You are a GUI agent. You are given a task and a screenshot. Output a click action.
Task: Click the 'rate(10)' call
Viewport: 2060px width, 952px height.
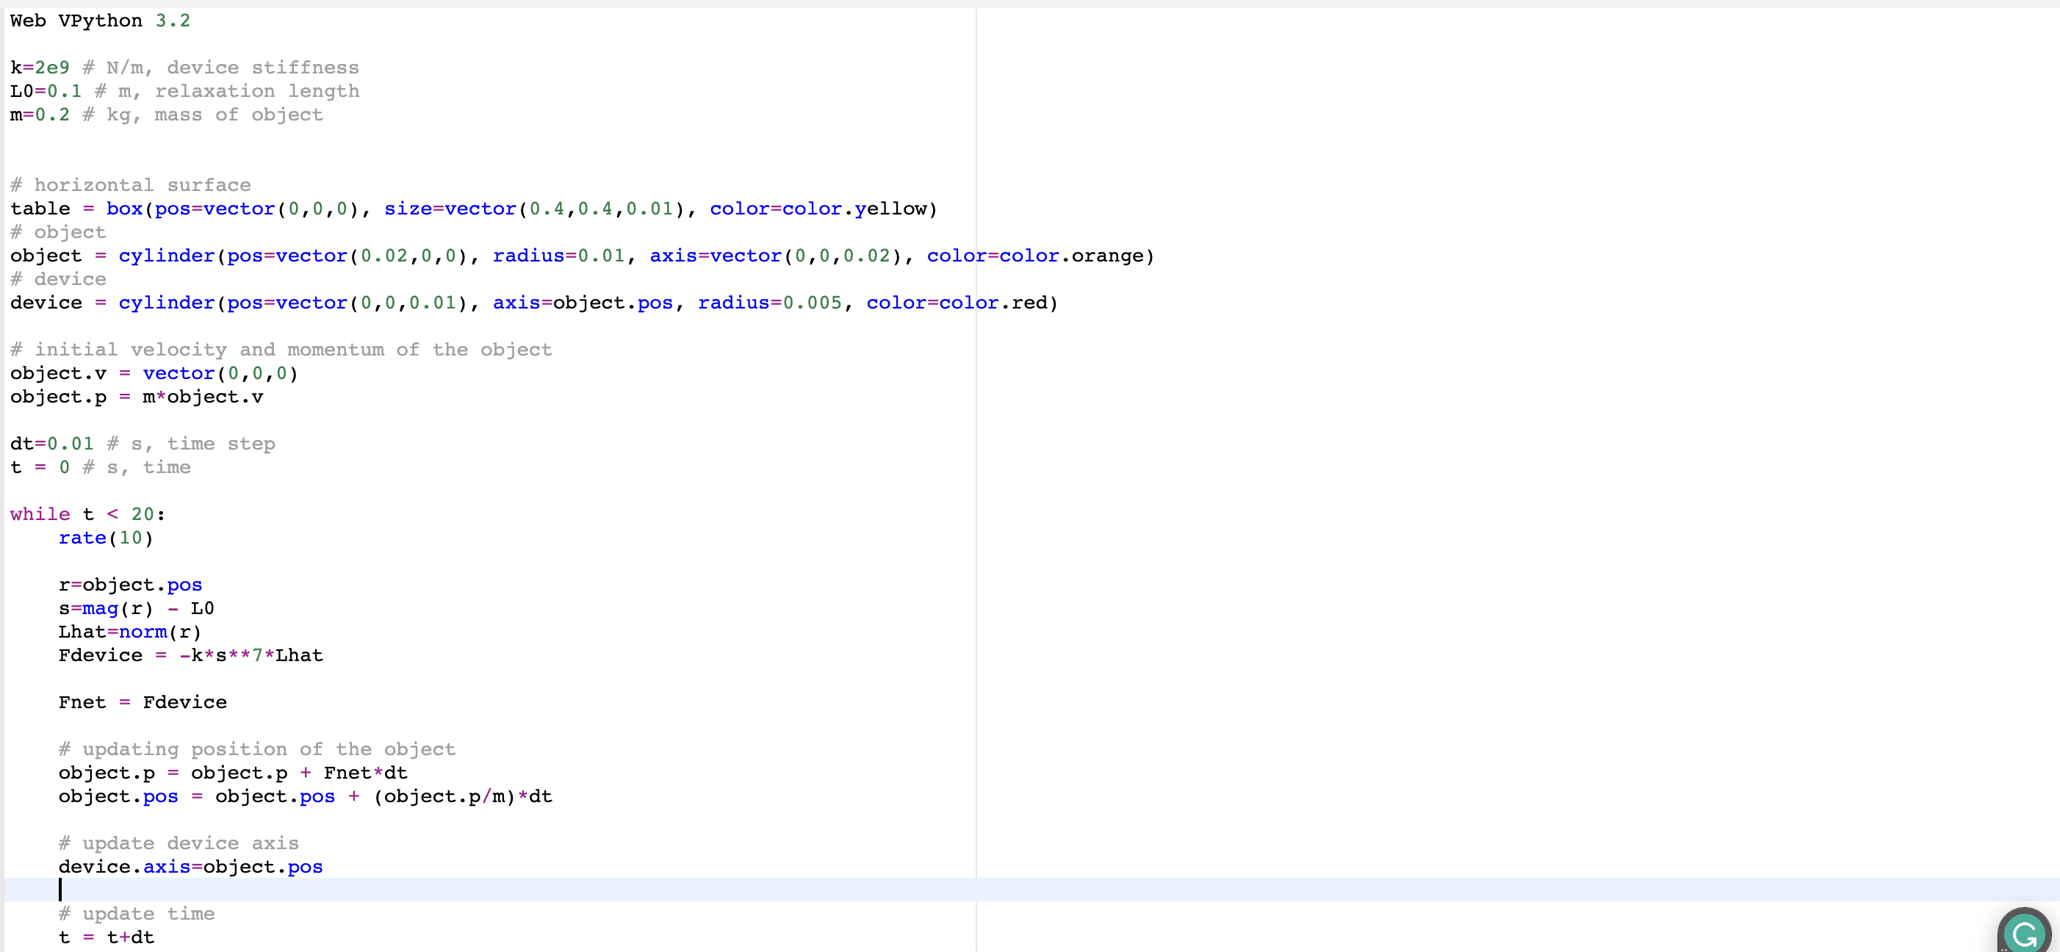click(x=106, y=538)
